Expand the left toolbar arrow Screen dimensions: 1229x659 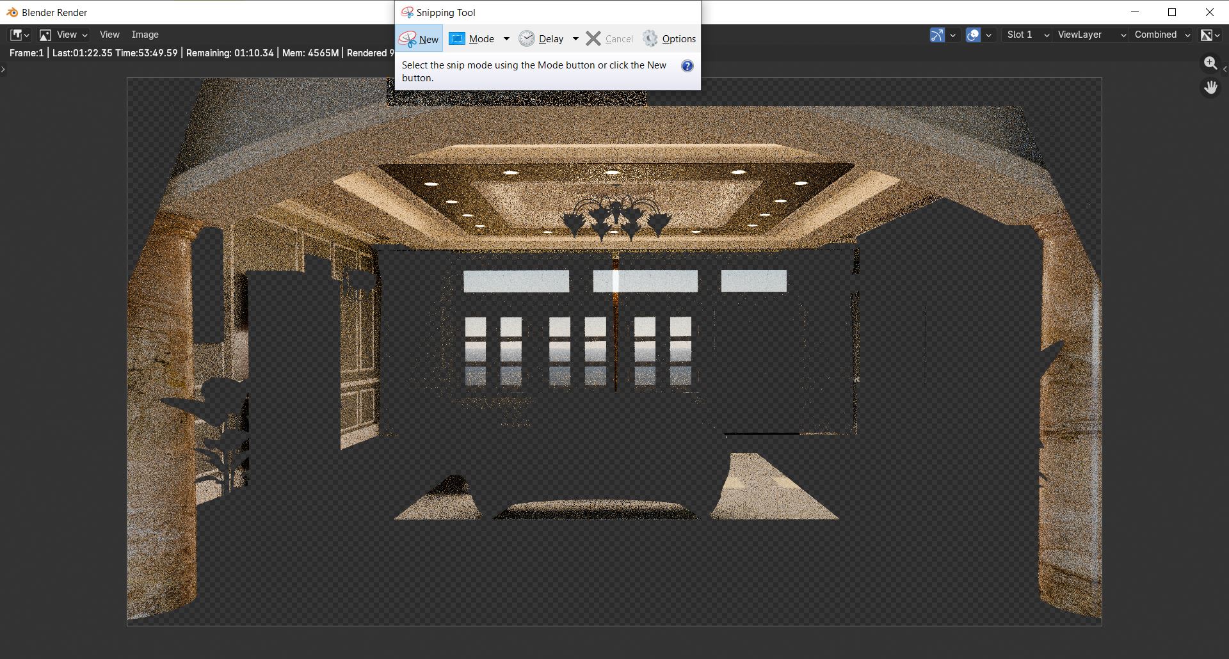3,69
